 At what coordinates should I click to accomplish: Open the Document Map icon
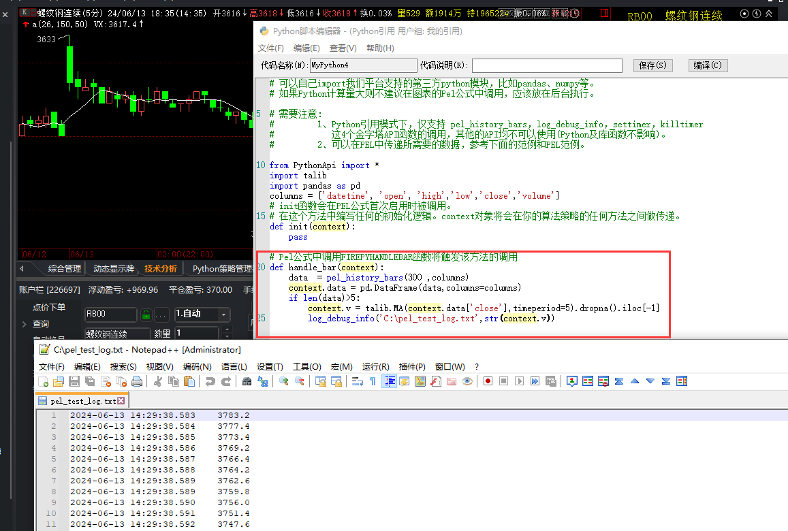(420, 381)
